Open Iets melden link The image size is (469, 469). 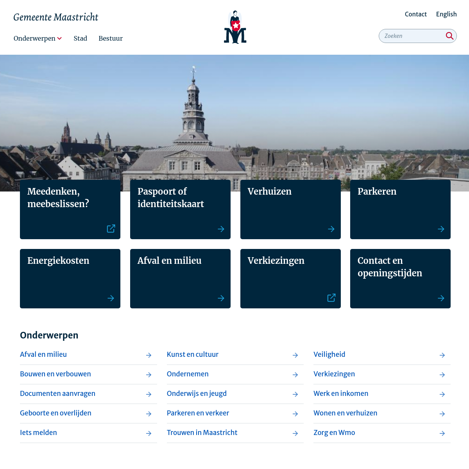coord(38,433)
